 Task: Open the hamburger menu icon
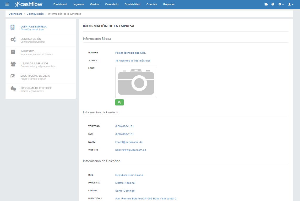[7, 4]
